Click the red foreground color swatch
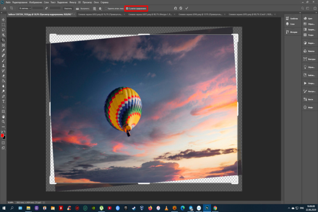The width and height of the screenshot is (318, 212). pyautogui.click(x=2, y=135)
